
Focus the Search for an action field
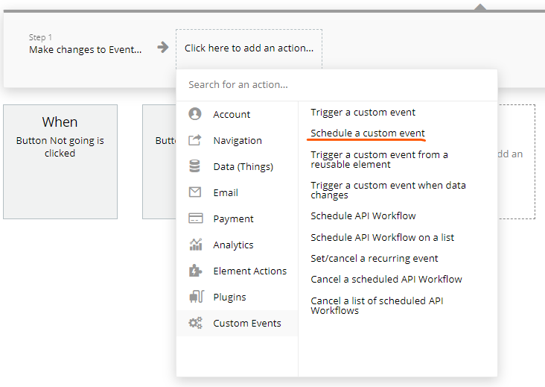(335, 85)
